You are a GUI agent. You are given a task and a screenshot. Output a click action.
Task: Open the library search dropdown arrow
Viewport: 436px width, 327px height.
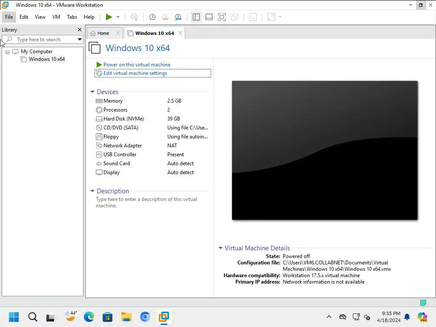[x=80, y=40]
